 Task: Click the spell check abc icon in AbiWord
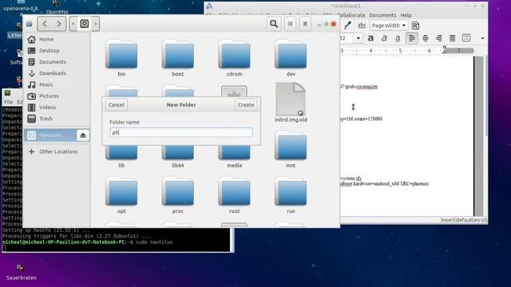[362, 26]
